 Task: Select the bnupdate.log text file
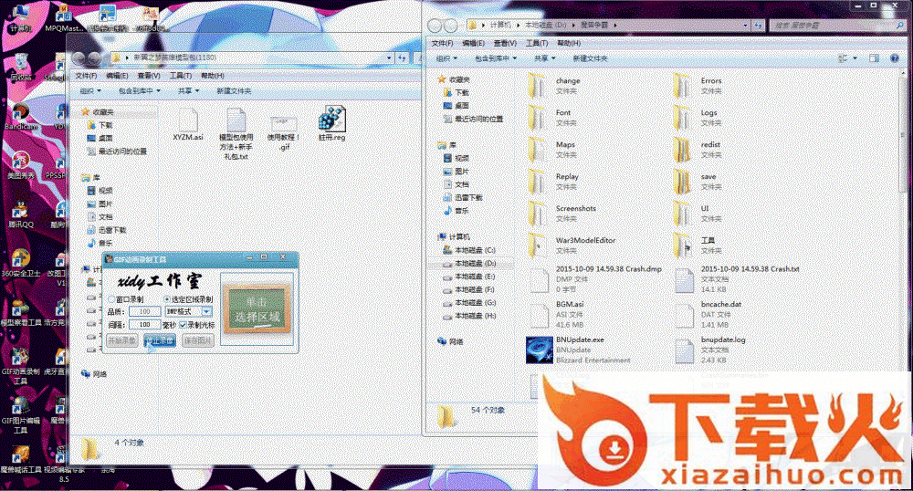(710, 350)
